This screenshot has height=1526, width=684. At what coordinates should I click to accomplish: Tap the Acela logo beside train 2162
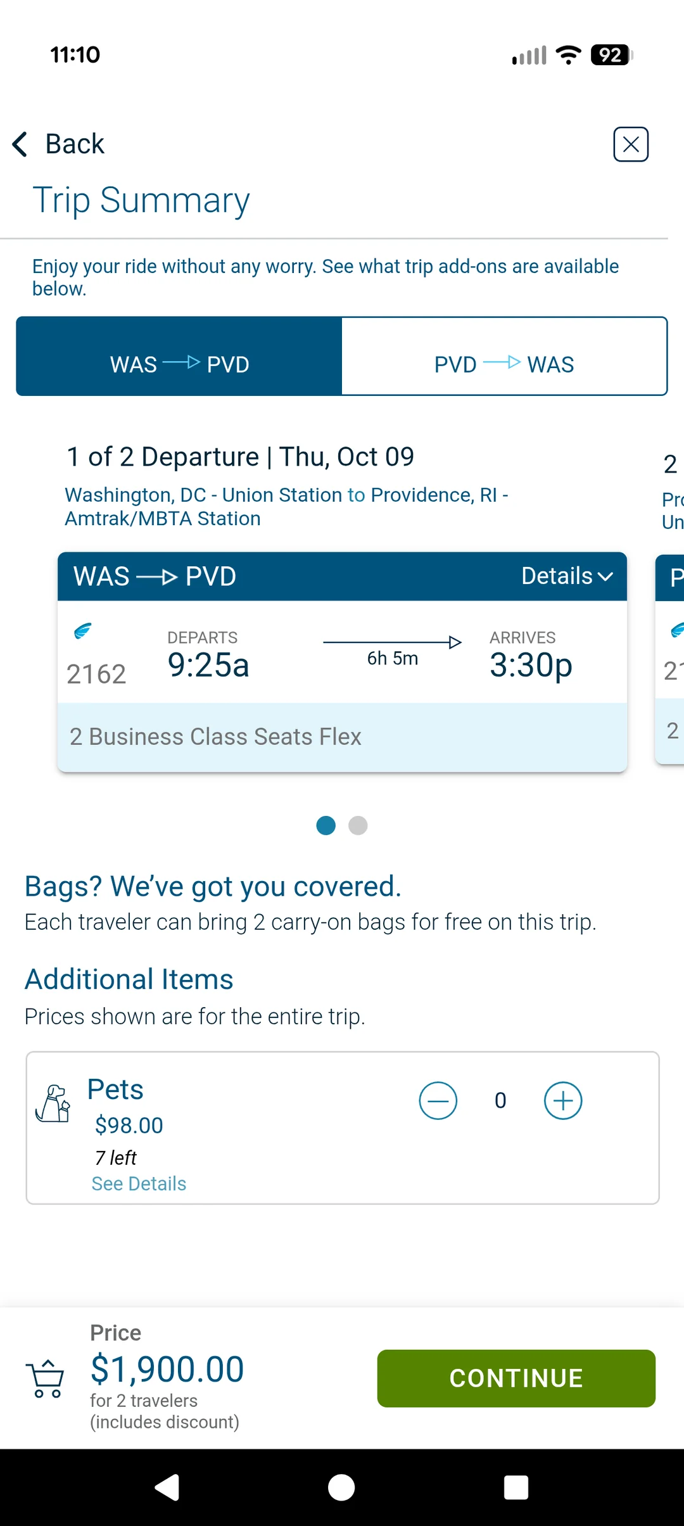tap(83, 630)
